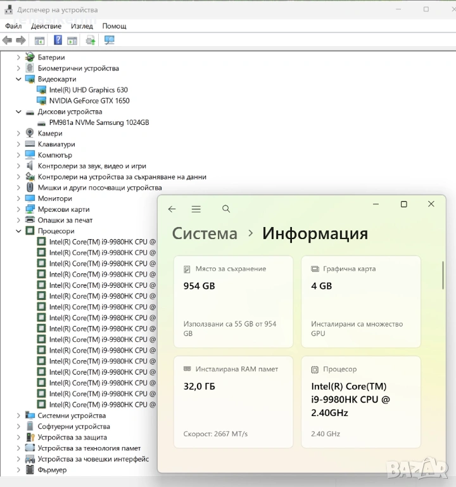Click the Back arrow in Device Manager toolbar

point(8,41)
